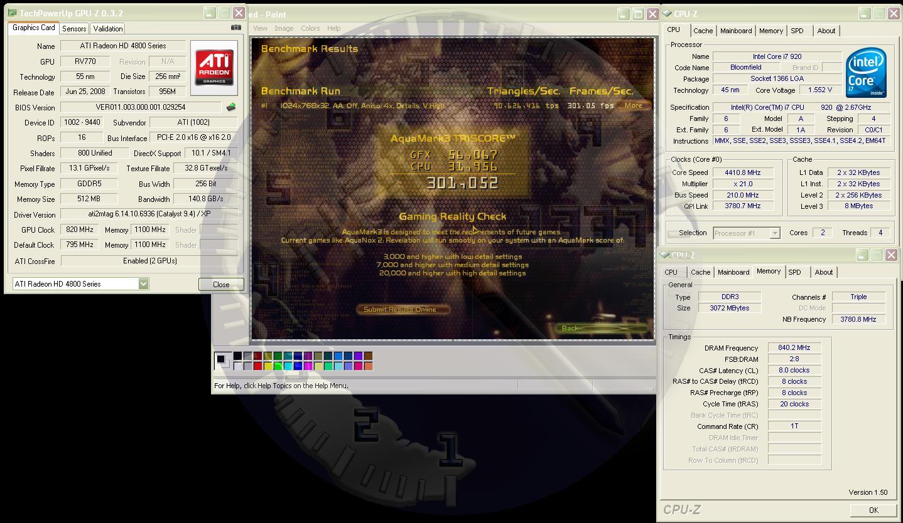Choose the cyan swatch in Paint palette
Viewport: 903px width, 523px height.
pos(288,366)
